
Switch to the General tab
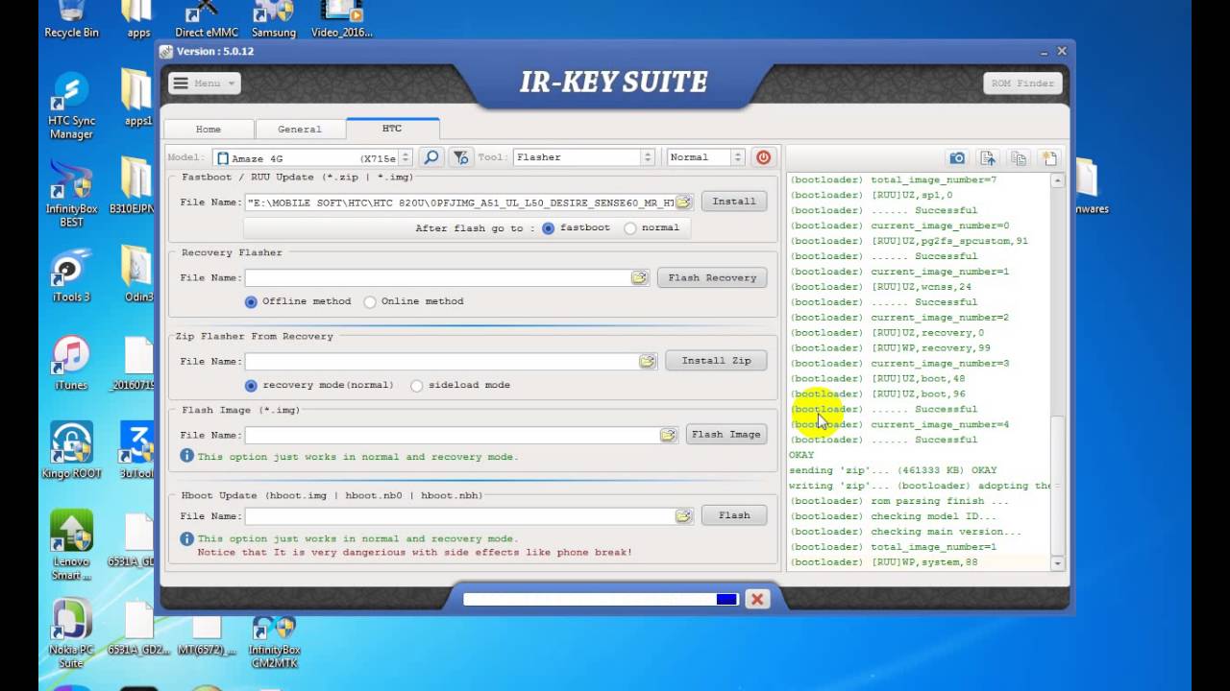pyautogui.click(x=300, y=129)
